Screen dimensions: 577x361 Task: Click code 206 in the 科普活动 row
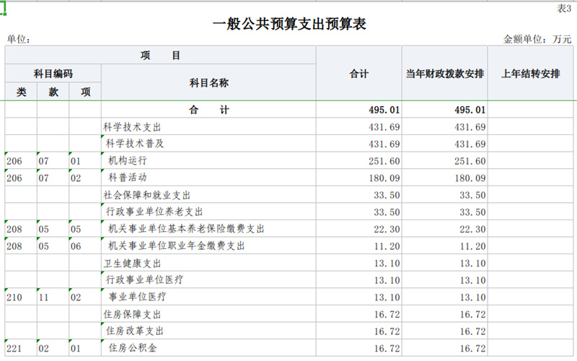(14, 178)
